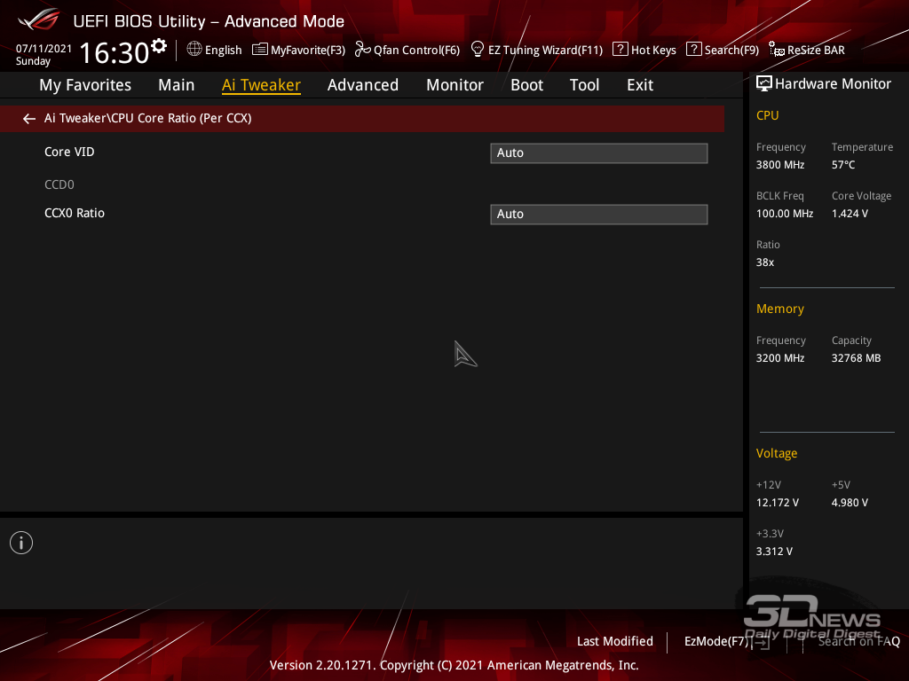Viewport: 909px width, 681px height.
Task: Click Core Voltage value 1.424 V
Action: tap(850, 214)
